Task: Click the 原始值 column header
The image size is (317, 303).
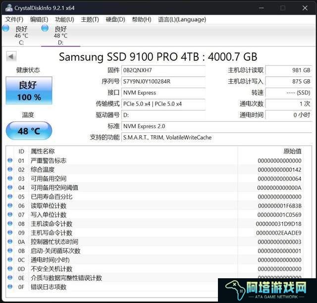Action: [x=292, y=151]
